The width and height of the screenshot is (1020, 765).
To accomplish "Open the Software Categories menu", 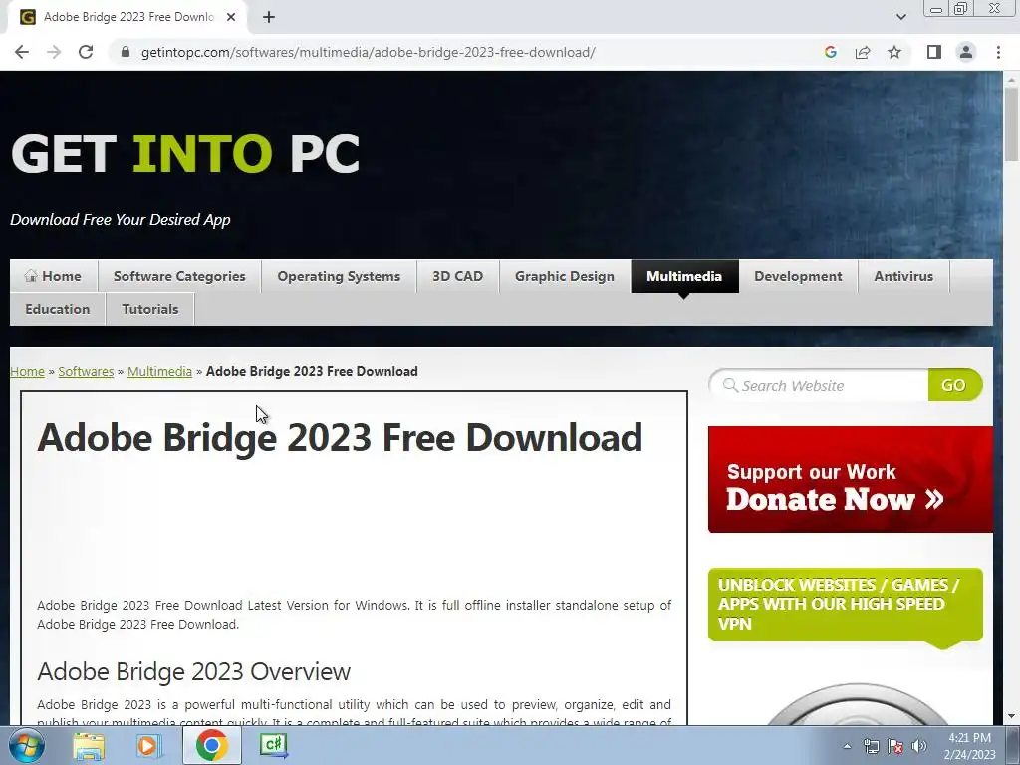I will point(179,276).
